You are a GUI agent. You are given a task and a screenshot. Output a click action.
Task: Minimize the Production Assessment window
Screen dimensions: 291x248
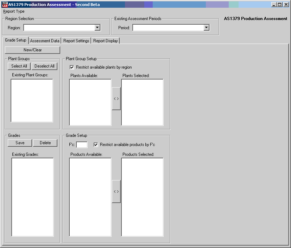click(274, 5)
